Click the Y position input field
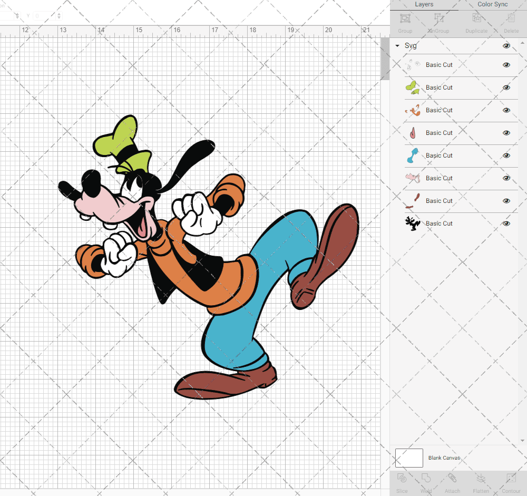This screenshot has width=527, height=496. 44,16
